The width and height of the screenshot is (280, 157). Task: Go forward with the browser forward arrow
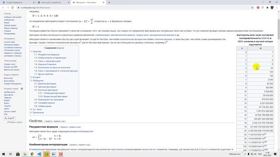point(8,8)
